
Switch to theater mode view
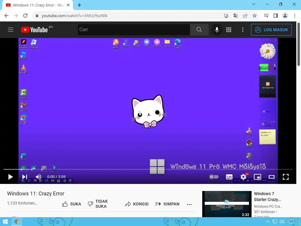(x=271, y=177)
